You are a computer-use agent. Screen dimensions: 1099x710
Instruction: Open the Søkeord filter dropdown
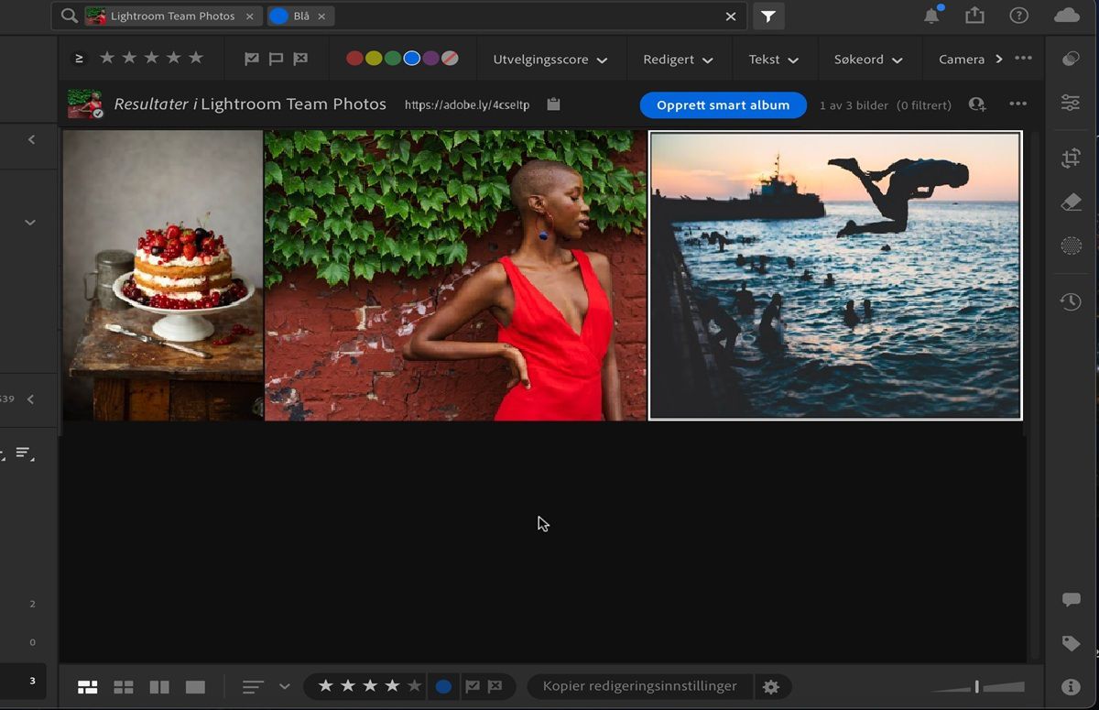coord(867,58)
